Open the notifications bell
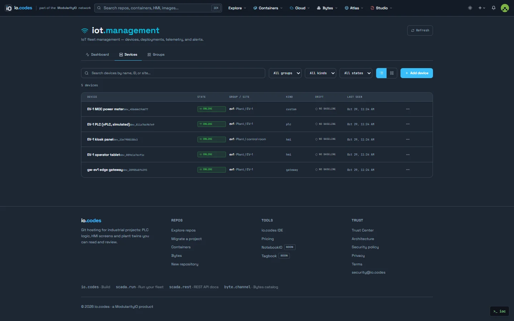 [494, 8]
